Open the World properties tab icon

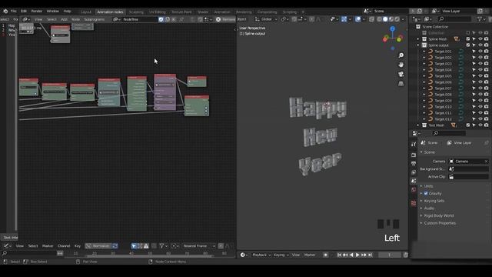(414, 190)
